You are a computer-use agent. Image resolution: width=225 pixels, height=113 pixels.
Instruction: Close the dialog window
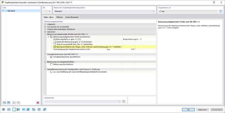(x=221, y=2)
